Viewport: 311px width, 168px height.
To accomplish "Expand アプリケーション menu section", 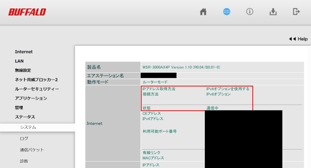I will tap(31, 98).
